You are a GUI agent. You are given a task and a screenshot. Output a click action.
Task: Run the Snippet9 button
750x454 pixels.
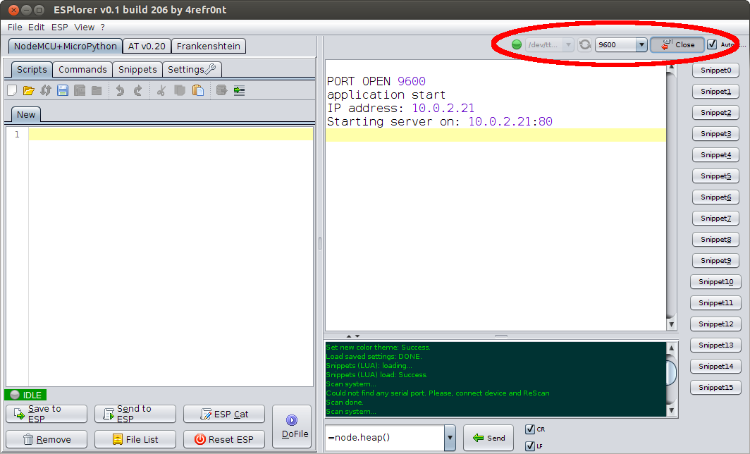click(715, 260)
